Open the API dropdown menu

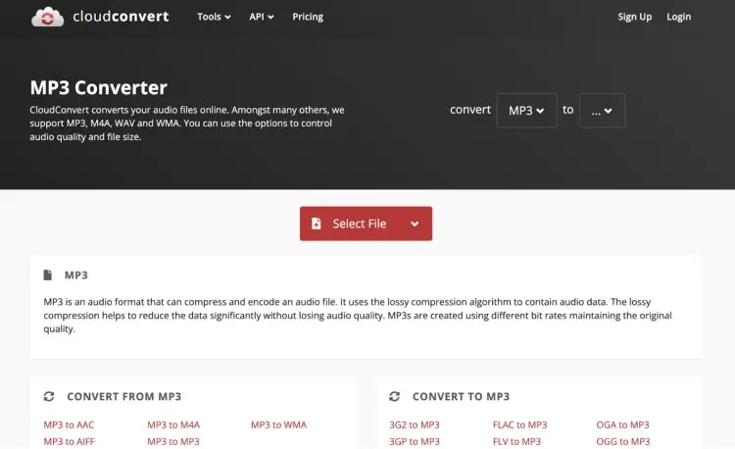[261, 17]
